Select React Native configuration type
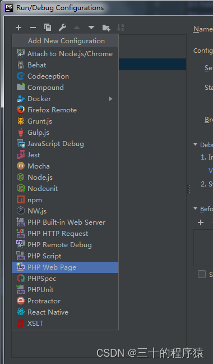 (x=65, y=312)
